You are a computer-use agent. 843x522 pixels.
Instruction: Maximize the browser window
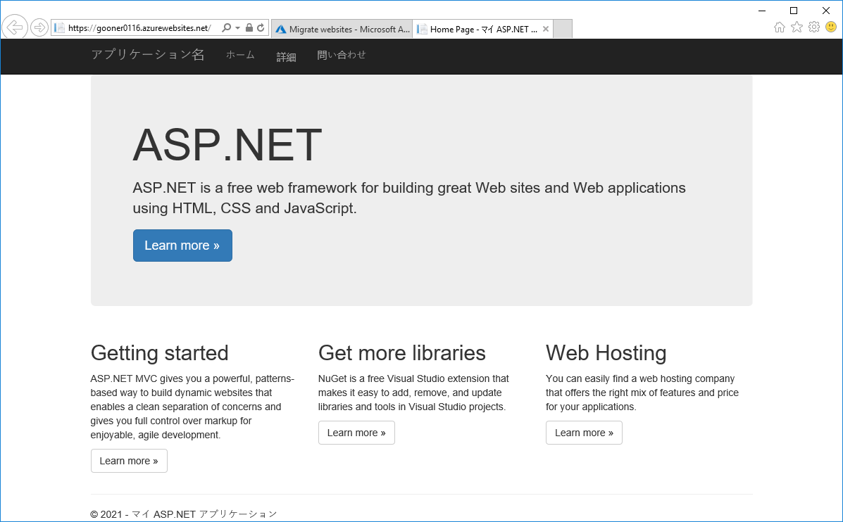794,11
